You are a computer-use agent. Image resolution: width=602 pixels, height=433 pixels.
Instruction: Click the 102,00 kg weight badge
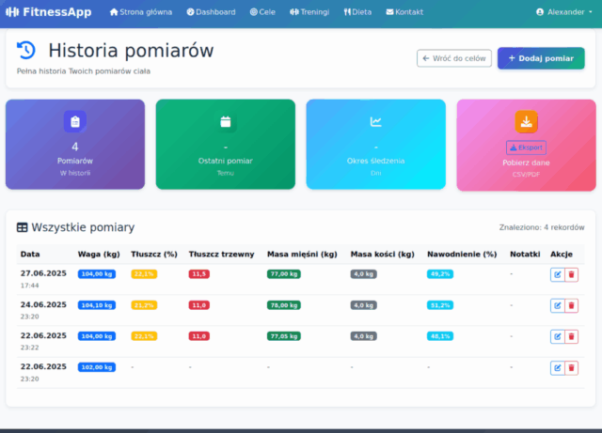(x=97, y=367)
